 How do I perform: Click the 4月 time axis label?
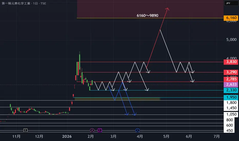click(x=140, y=136)
